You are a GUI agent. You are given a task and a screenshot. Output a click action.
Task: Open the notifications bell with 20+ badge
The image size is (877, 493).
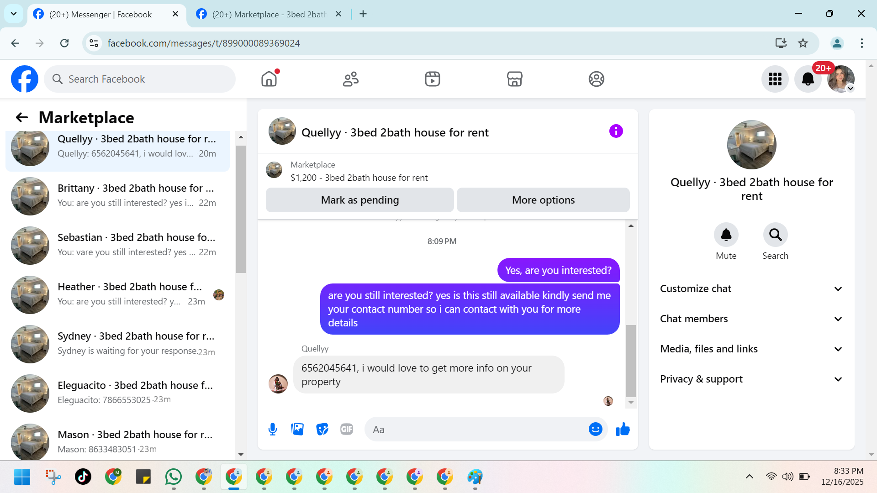(808, 79)
